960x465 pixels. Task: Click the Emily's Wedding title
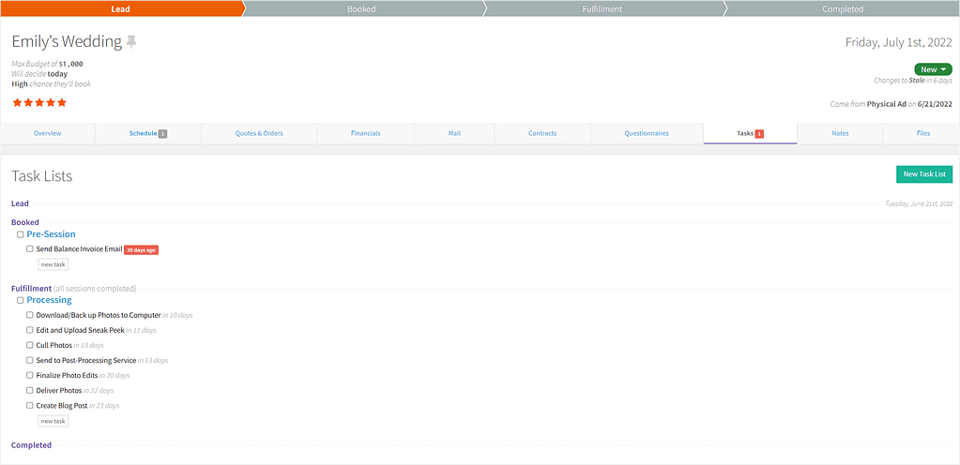click(67, 41)
